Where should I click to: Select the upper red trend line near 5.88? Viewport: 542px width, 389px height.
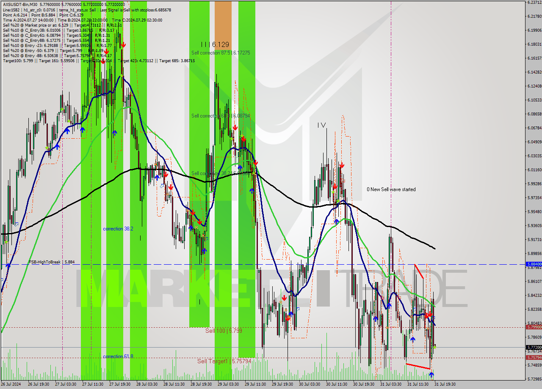click(x=419, y=271)
